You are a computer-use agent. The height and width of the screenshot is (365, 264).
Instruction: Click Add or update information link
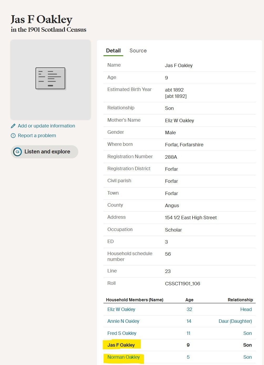tap(46, 126)
